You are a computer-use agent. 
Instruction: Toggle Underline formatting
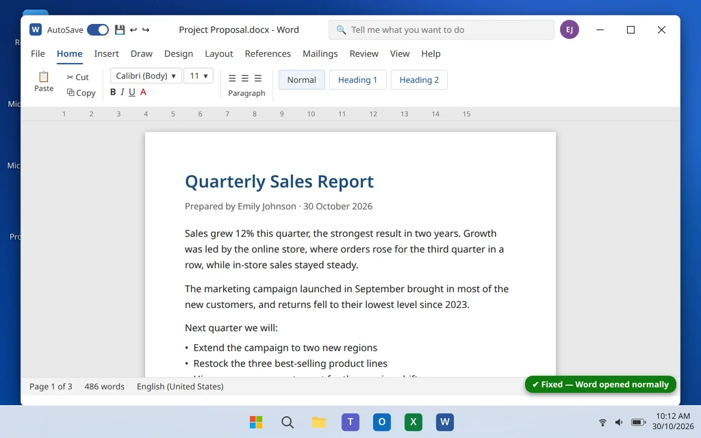coord(132,92)
